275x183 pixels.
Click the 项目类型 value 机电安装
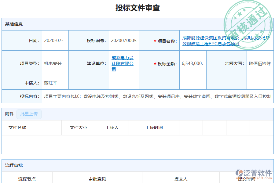(x=51, y=63)
